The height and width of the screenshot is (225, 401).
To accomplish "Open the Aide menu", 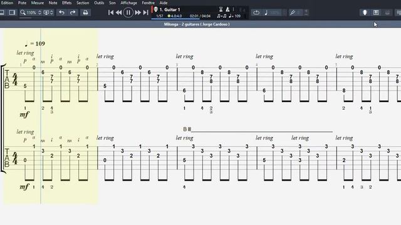I will pos(164,2).
